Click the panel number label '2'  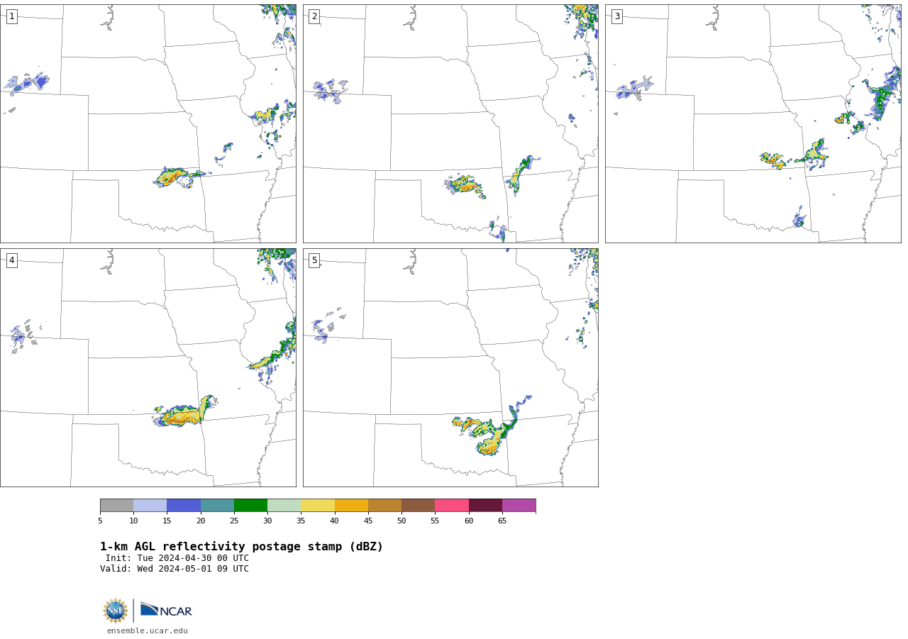(x=314, y=16)
